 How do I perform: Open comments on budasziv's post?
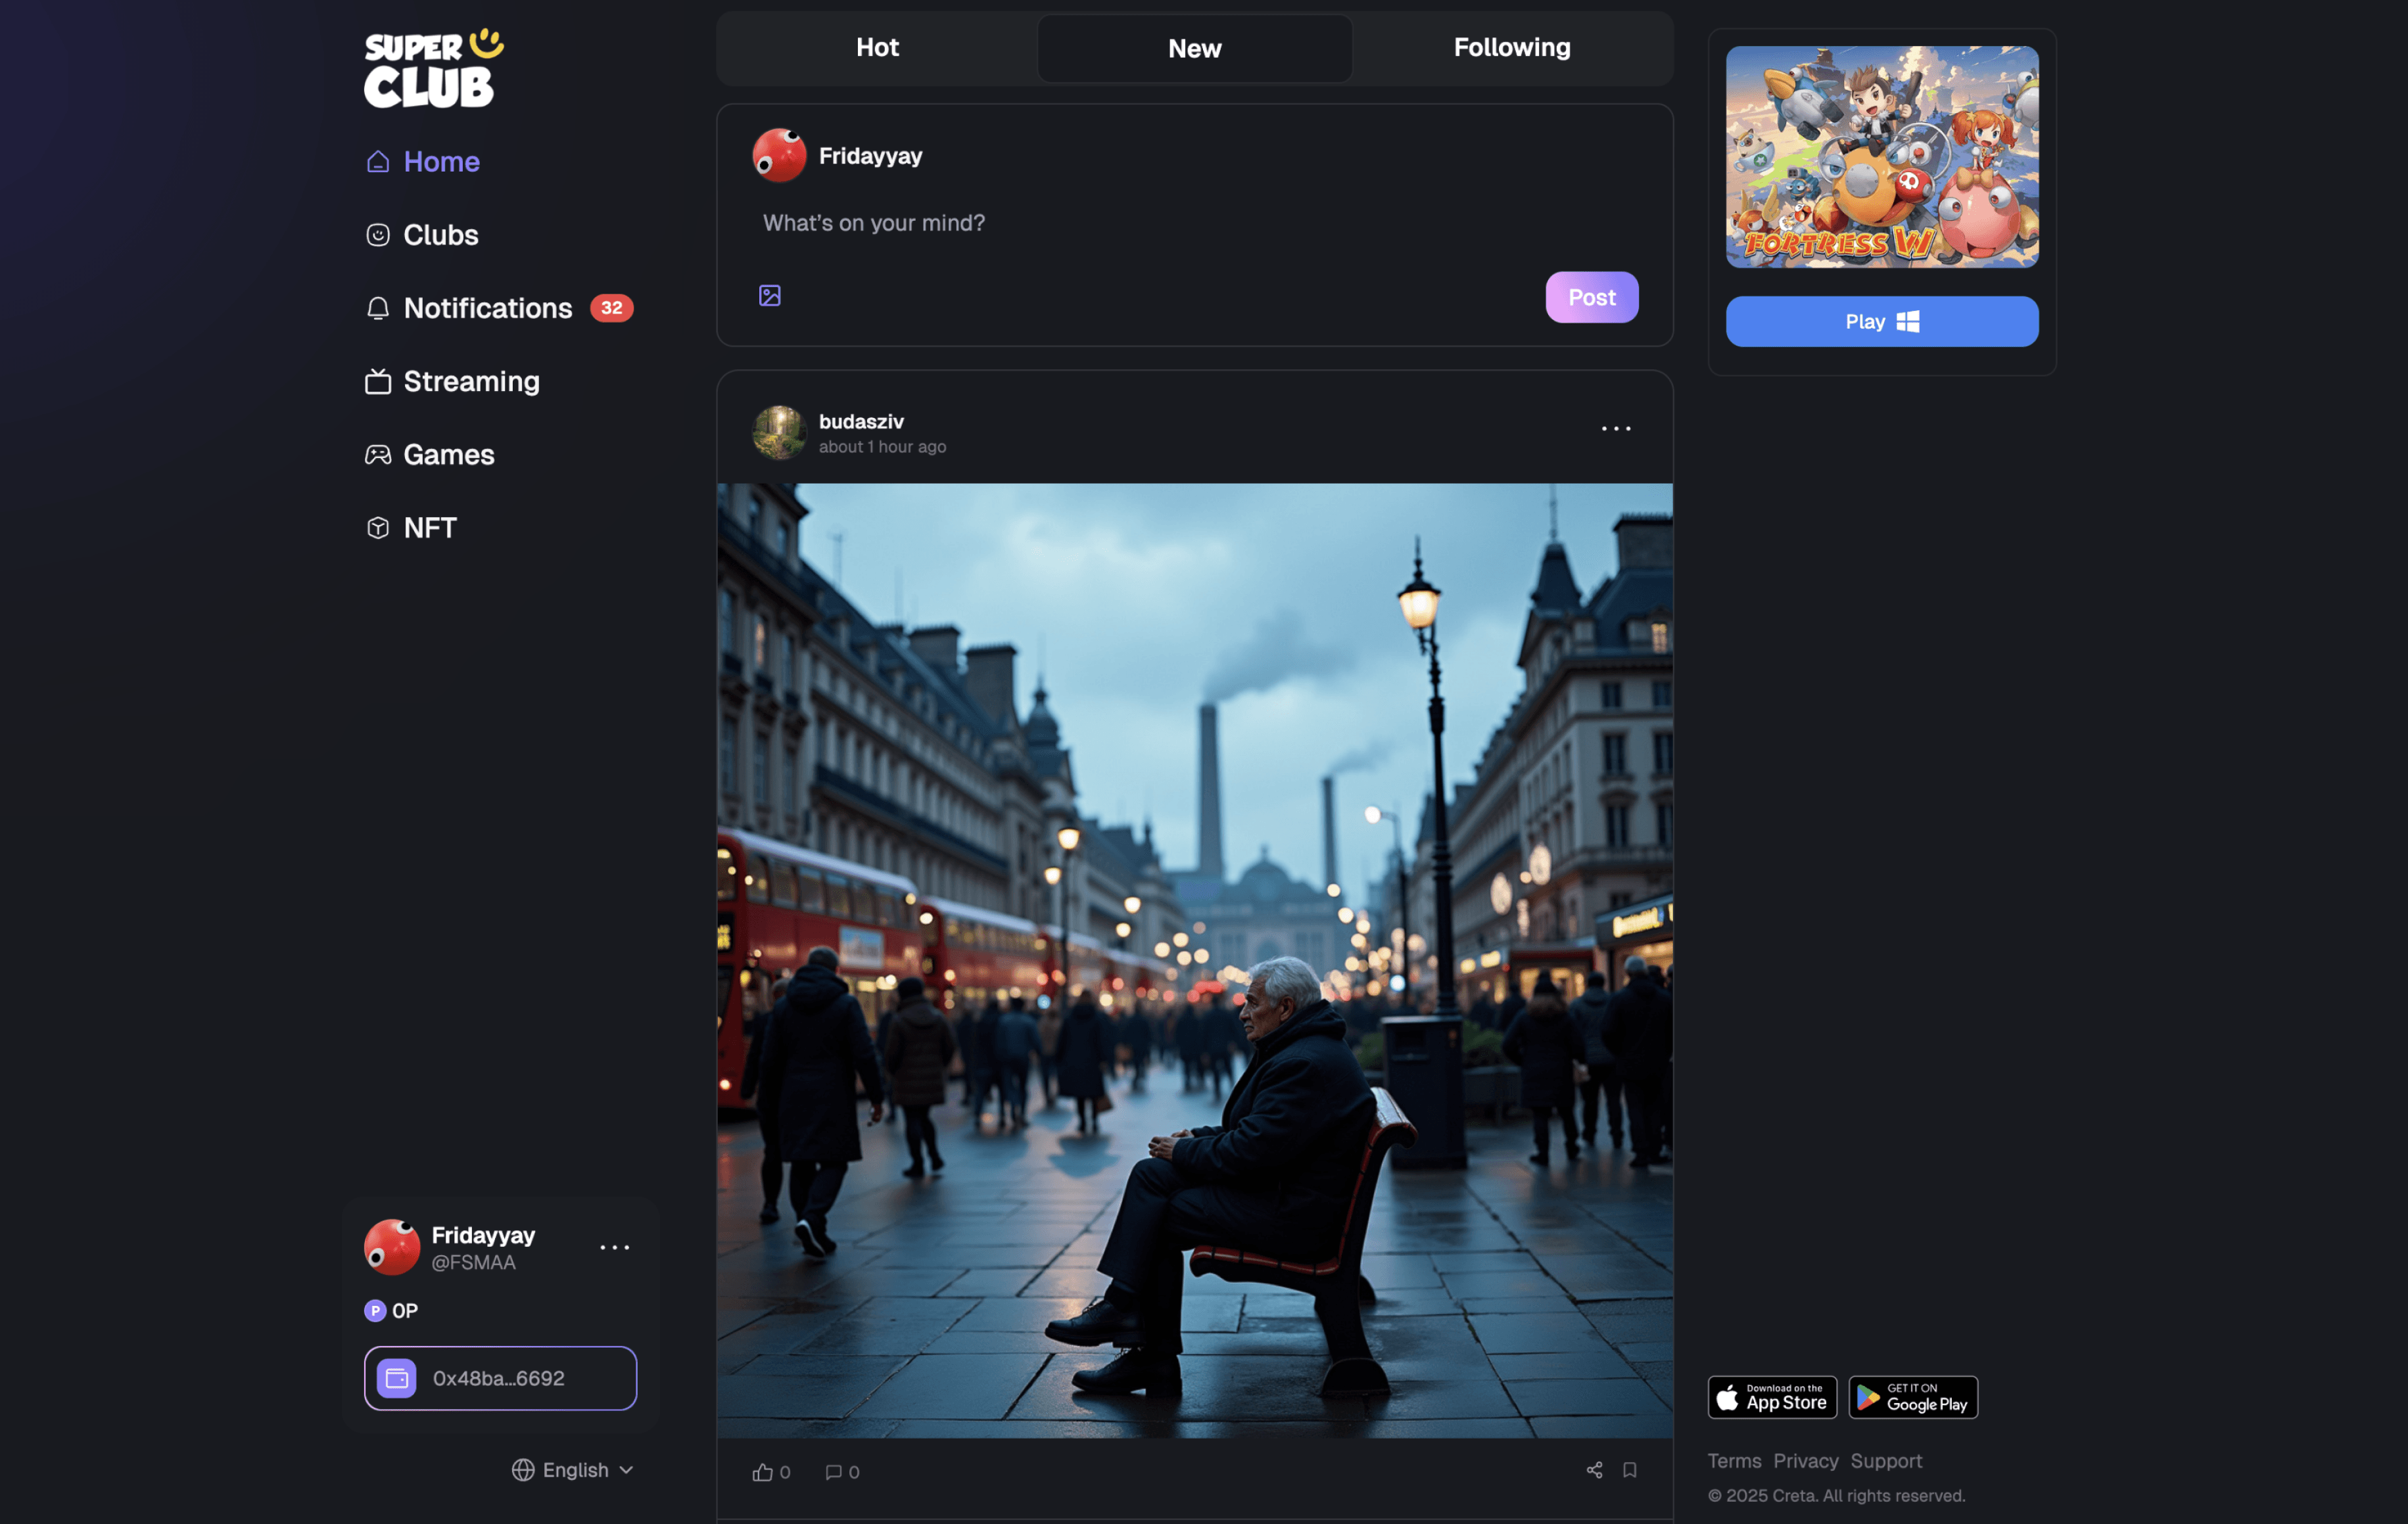(x=834, y=1471)
